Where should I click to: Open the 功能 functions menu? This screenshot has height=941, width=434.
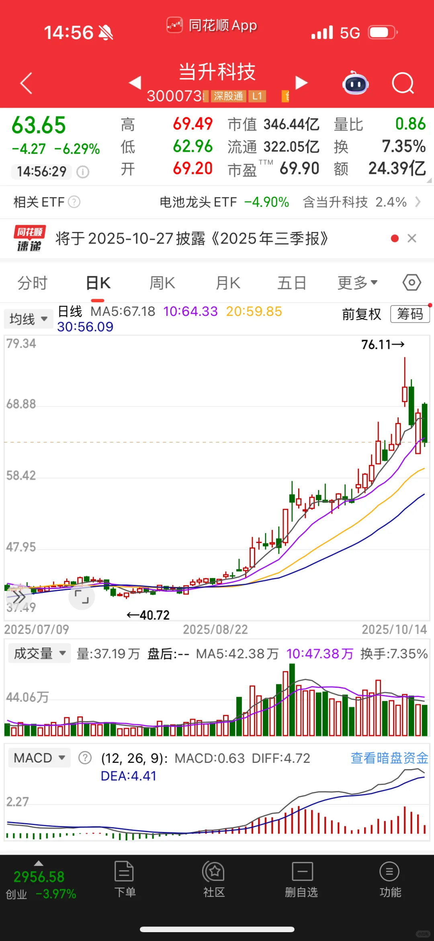(390, 879)
